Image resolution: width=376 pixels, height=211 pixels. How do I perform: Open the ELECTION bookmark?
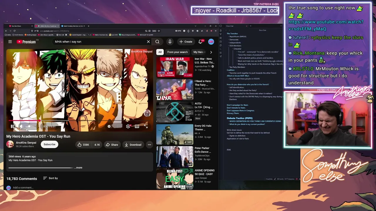click(x=113, y=35)
